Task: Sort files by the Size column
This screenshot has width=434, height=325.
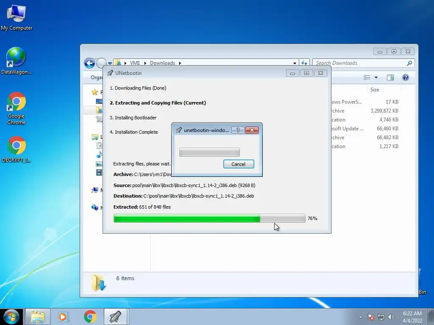Action: [375, 90]
